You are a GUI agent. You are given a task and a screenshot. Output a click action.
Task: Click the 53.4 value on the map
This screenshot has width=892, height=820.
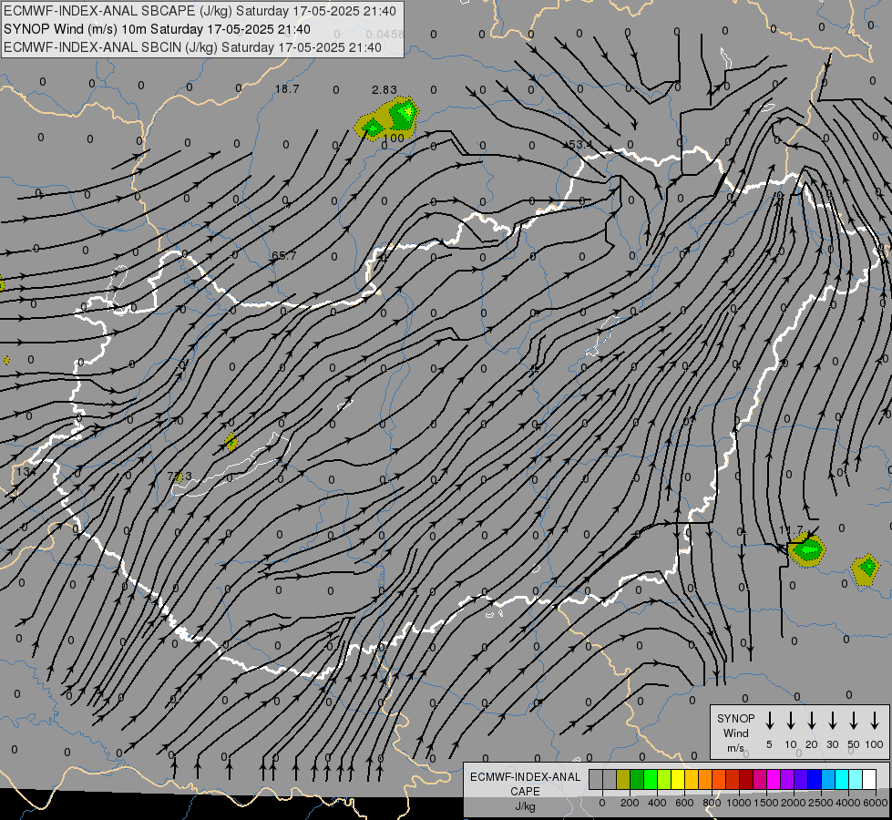580,145
